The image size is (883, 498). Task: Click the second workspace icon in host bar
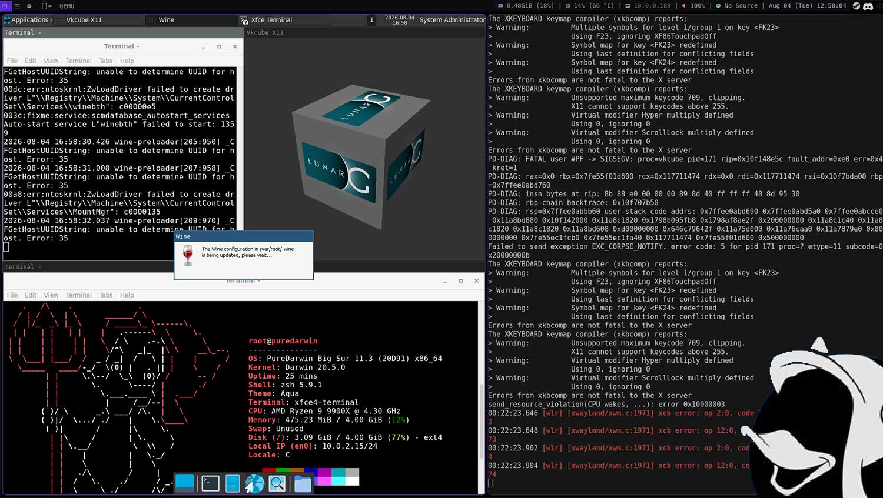click(17, 6)
